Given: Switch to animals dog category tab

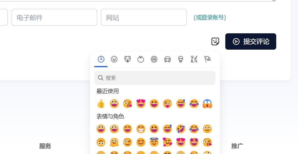Looking at the screenshot, I should point(128,59).
